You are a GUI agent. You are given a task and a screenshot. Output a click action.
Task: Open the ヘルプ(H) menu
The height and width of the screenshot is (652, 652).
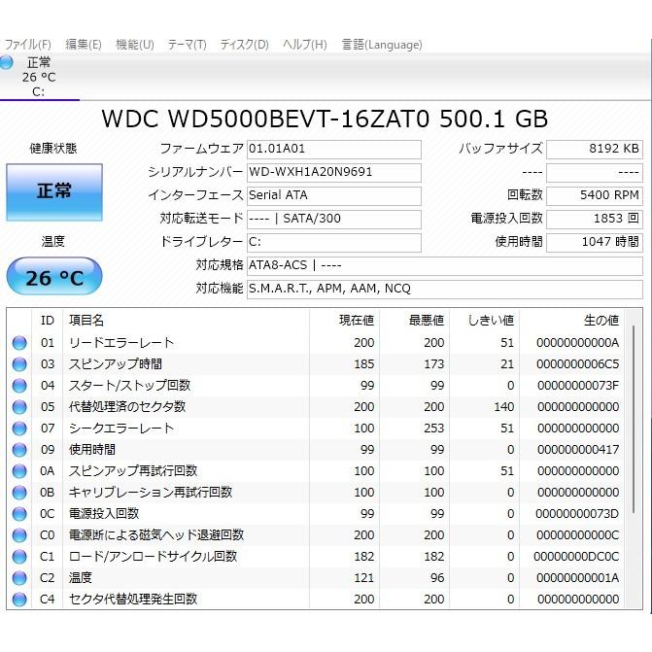tap(305, 45)
